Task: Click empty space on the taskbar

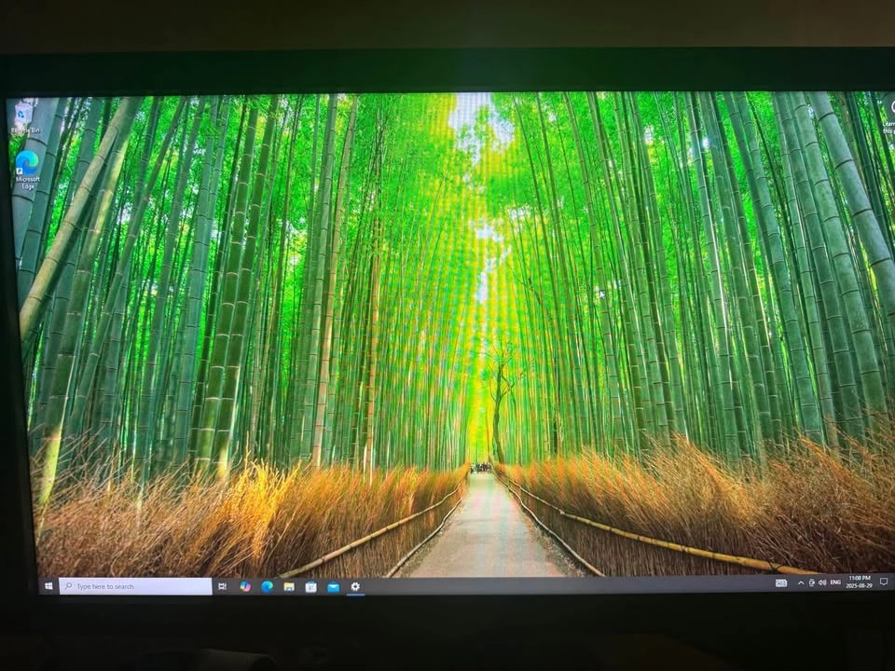Action: [x=559, y=585]
